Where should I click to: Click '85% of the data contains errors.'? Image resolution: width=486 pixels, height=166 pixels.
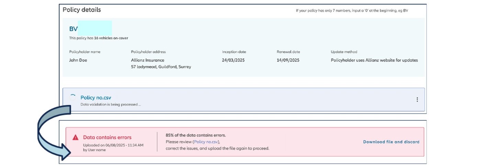tap(196, 135)
